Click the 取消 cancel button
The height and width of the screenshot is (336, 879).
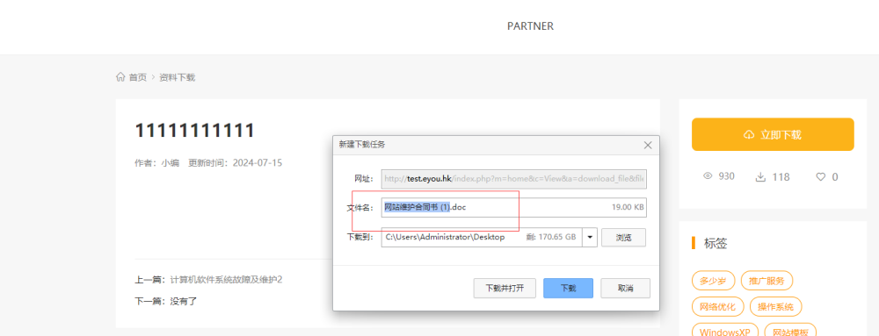[625, 289]
